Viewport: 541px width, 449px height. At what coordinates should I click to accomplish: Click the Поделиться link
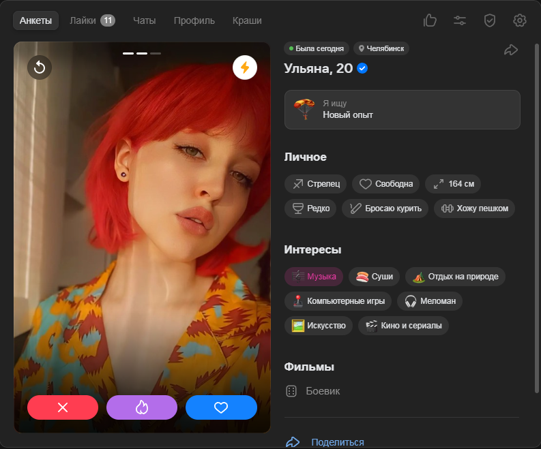click(338, 442)
